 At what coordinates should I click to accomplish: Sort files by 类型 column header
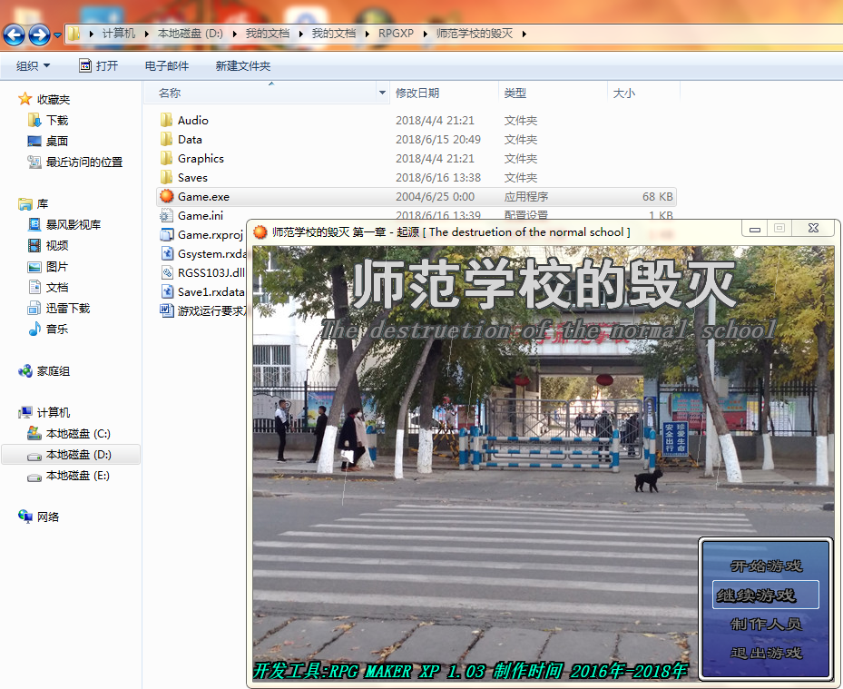coord(553,94)
